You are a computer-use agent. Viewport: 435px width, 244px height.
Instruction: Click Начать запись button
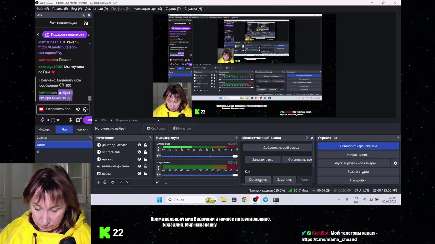(358, 155)
